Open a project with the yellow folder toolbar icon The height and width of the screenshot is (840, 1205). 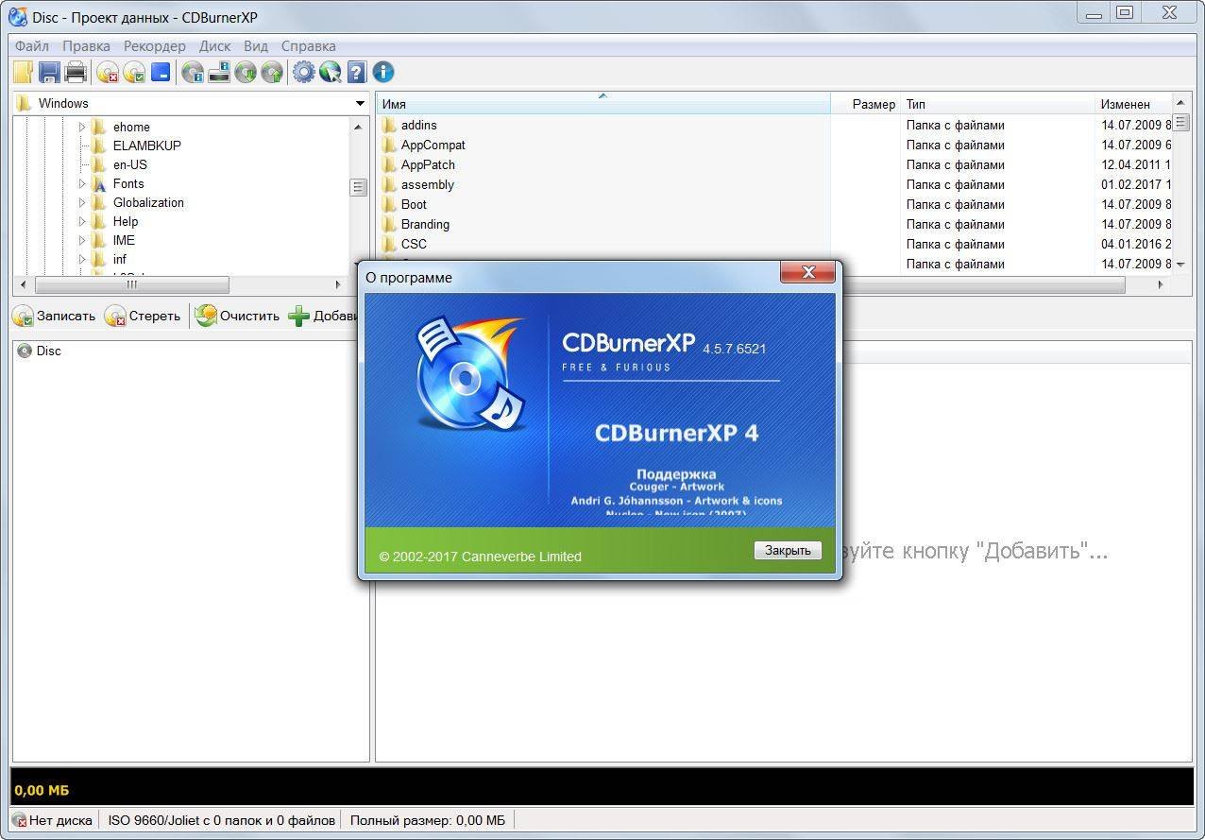23,72
